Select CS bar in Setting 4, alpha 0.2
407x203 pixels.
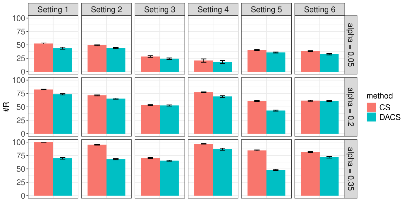tap(203, 113)
